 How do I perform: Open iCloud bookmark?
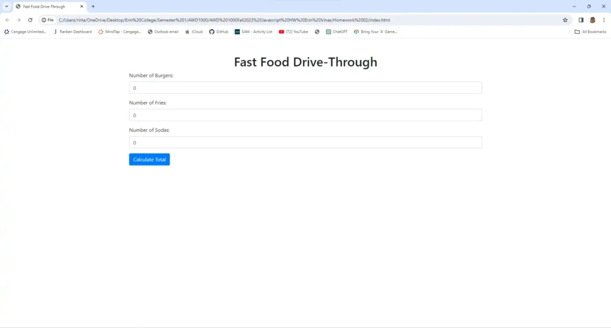[194, 32]
